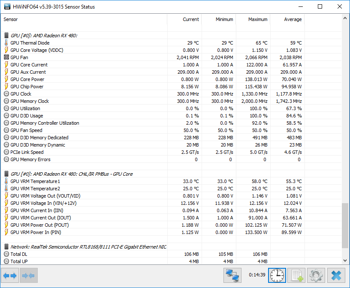This screenshot has width=350, height=288.
Task: Click the chip icon beside the CHiL/IR PMBus header
Action: pyautogui.click(x=6, y=174)
